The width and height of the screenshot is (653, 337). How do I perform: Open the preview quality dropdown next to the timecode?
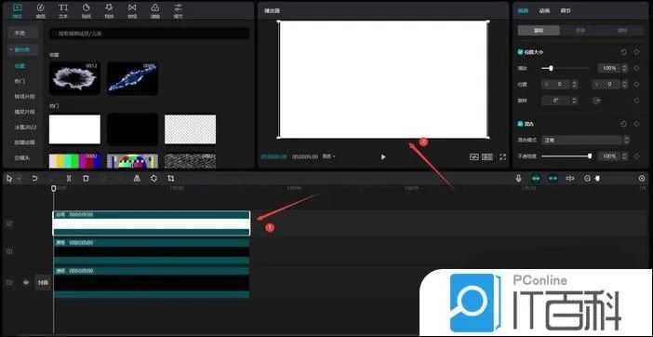pos(328,157)
